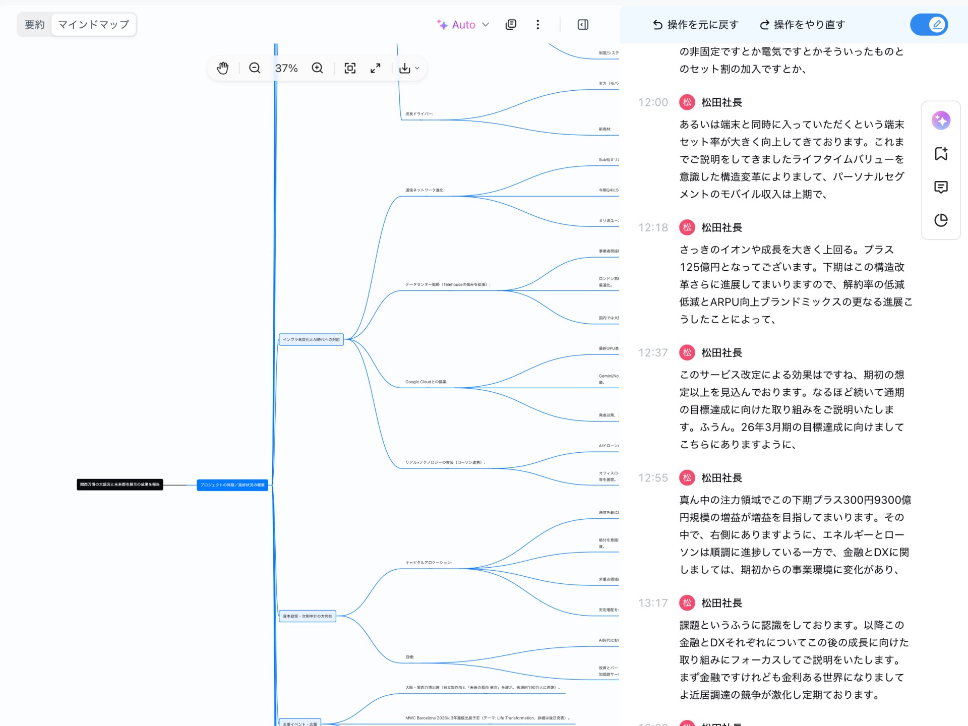Click 操作を元に戻す undo button
Viewport: 968px width, 726px height.
tap(695, 25)
